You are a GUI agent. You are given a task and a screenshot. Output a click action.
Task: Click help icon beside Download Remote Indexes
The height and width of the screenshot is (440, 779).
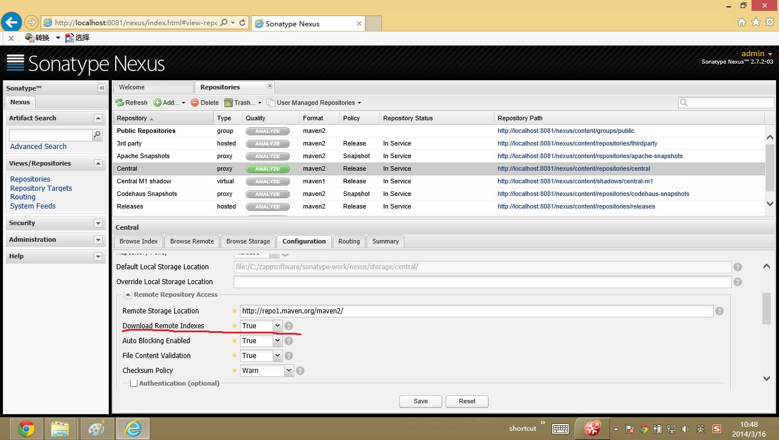289,326
